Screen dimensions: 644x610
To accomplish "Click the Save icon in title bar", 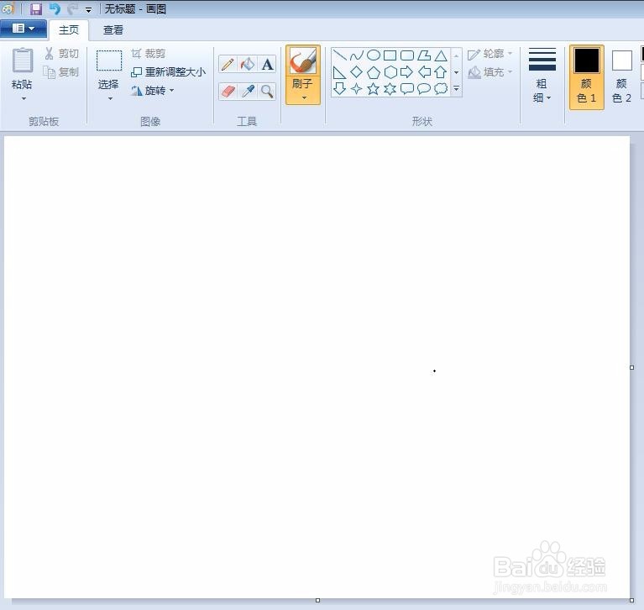I will coord(36,8).
